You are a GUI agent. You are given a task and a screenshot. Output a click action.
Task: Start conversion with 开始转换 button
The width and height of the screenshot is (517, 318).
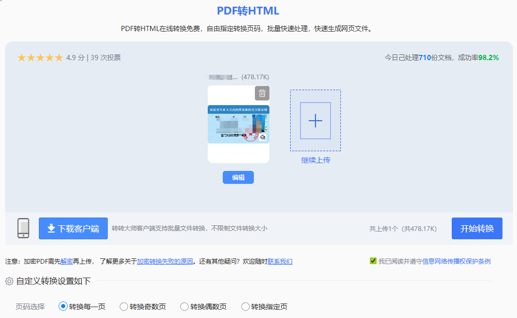click(477, 228)
